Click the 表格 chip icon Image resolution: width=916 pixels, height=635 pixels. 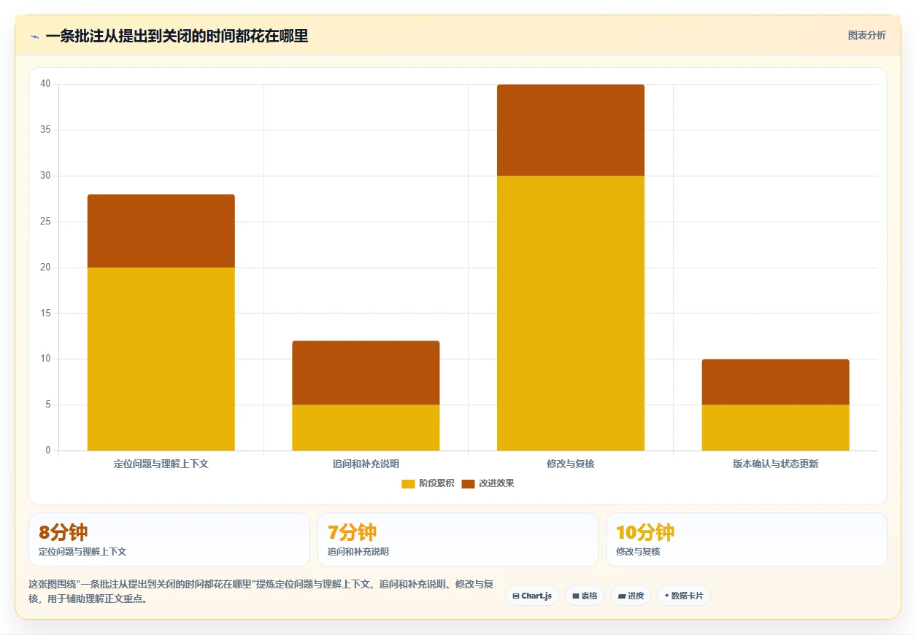click(x=576, y=596)
